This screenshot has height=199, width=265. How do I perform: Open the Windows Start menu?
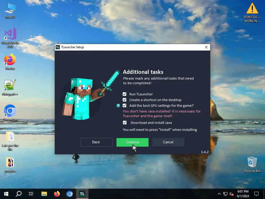coord(6,194)
